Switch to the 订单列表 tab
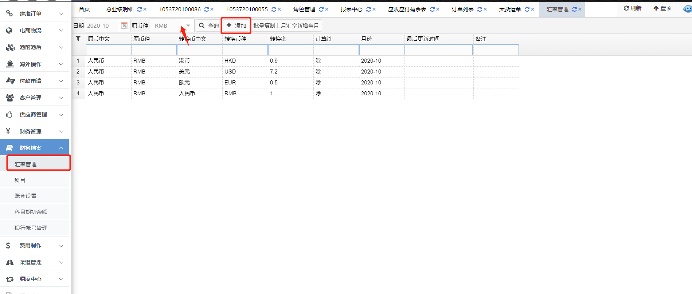The image size is (692, 294). point(463,9)
